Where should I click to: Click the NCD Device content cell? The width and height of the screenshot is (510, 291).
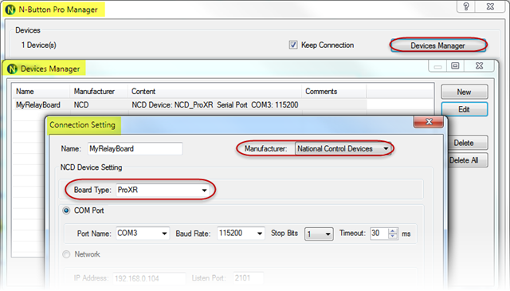tap(214, 104)
